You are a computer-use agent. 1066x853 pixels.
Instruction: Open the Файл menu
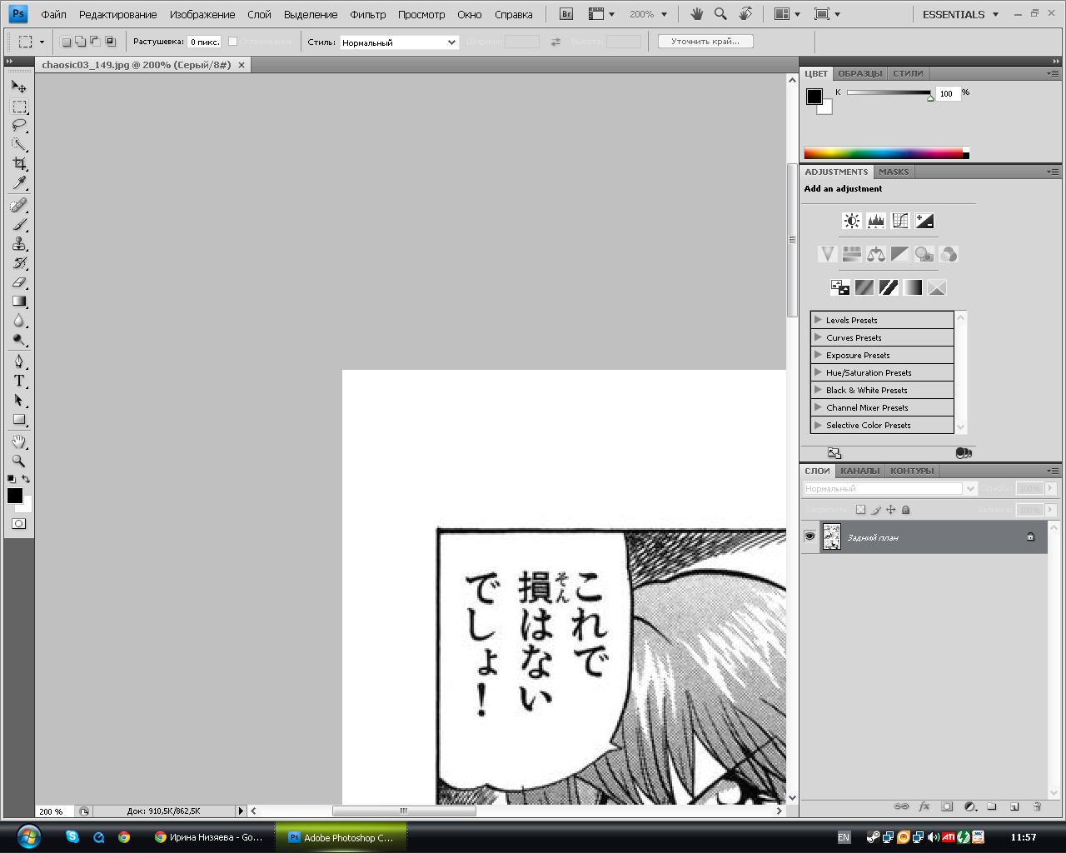53,14
